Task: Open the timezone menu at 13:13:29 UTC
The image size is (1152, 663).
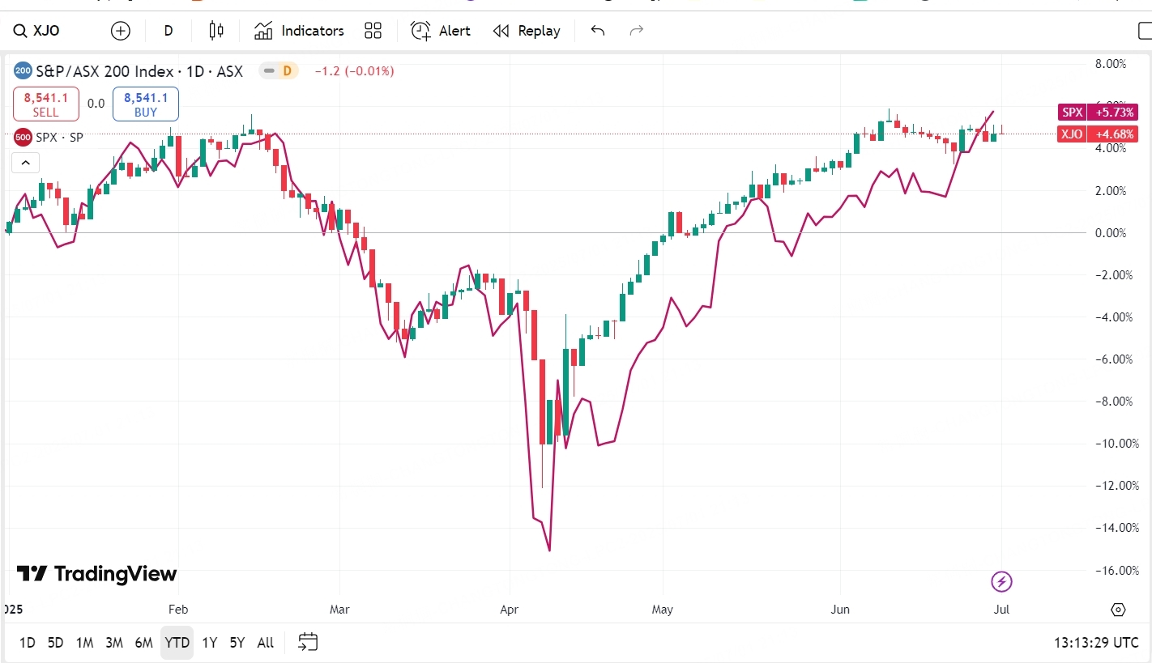Action: (x=1095, y=643)
